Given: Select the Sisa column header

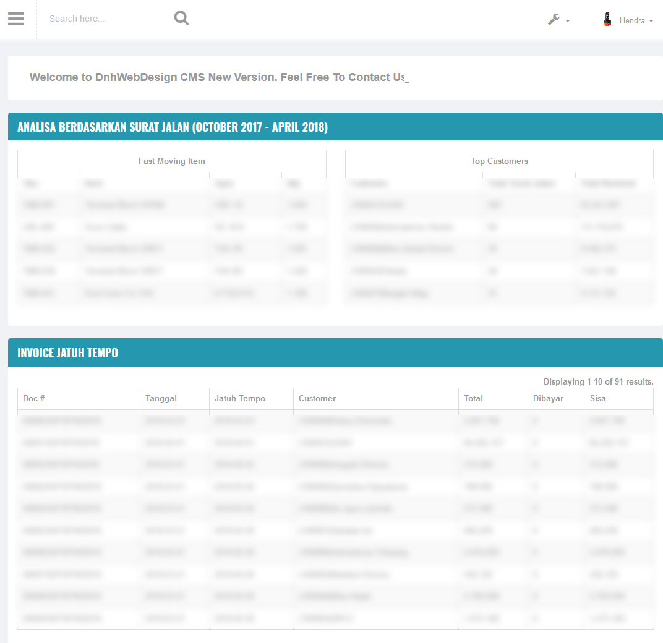Looking at the screenshot, I should (598, 399).
